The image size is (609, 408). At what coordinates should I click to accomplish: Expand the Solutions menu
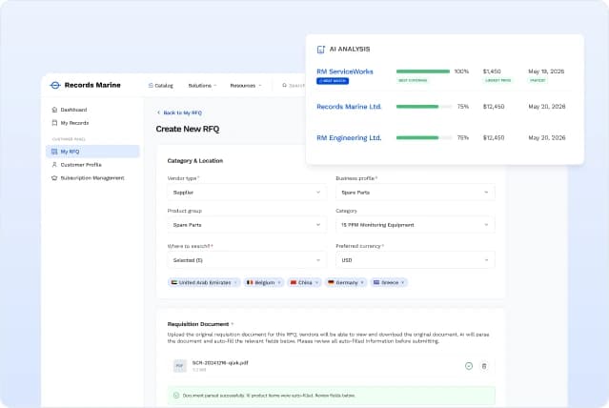[x=202, y=86]
